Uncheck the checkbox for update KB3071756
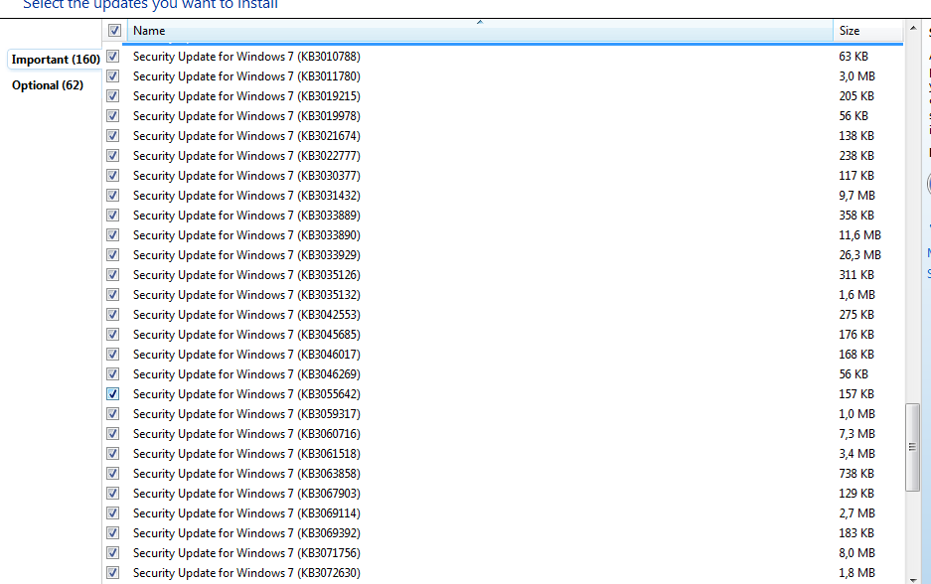 (113, 553)
